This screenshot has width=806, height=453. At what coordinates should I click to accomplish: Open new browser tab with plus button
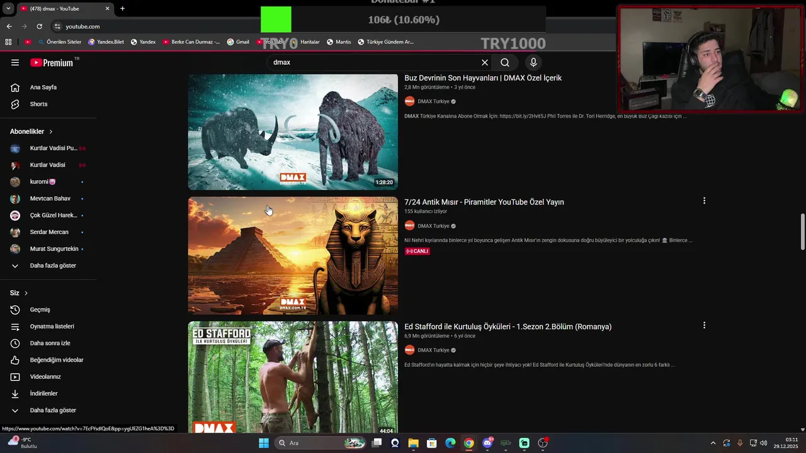click(122, 8)
